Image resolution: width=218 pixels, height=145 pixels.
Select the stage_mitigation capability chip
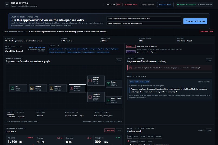coord(89,52)
